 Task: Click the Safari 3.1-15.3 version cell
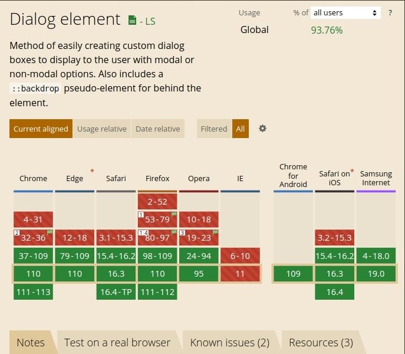[x=116, y=238]
